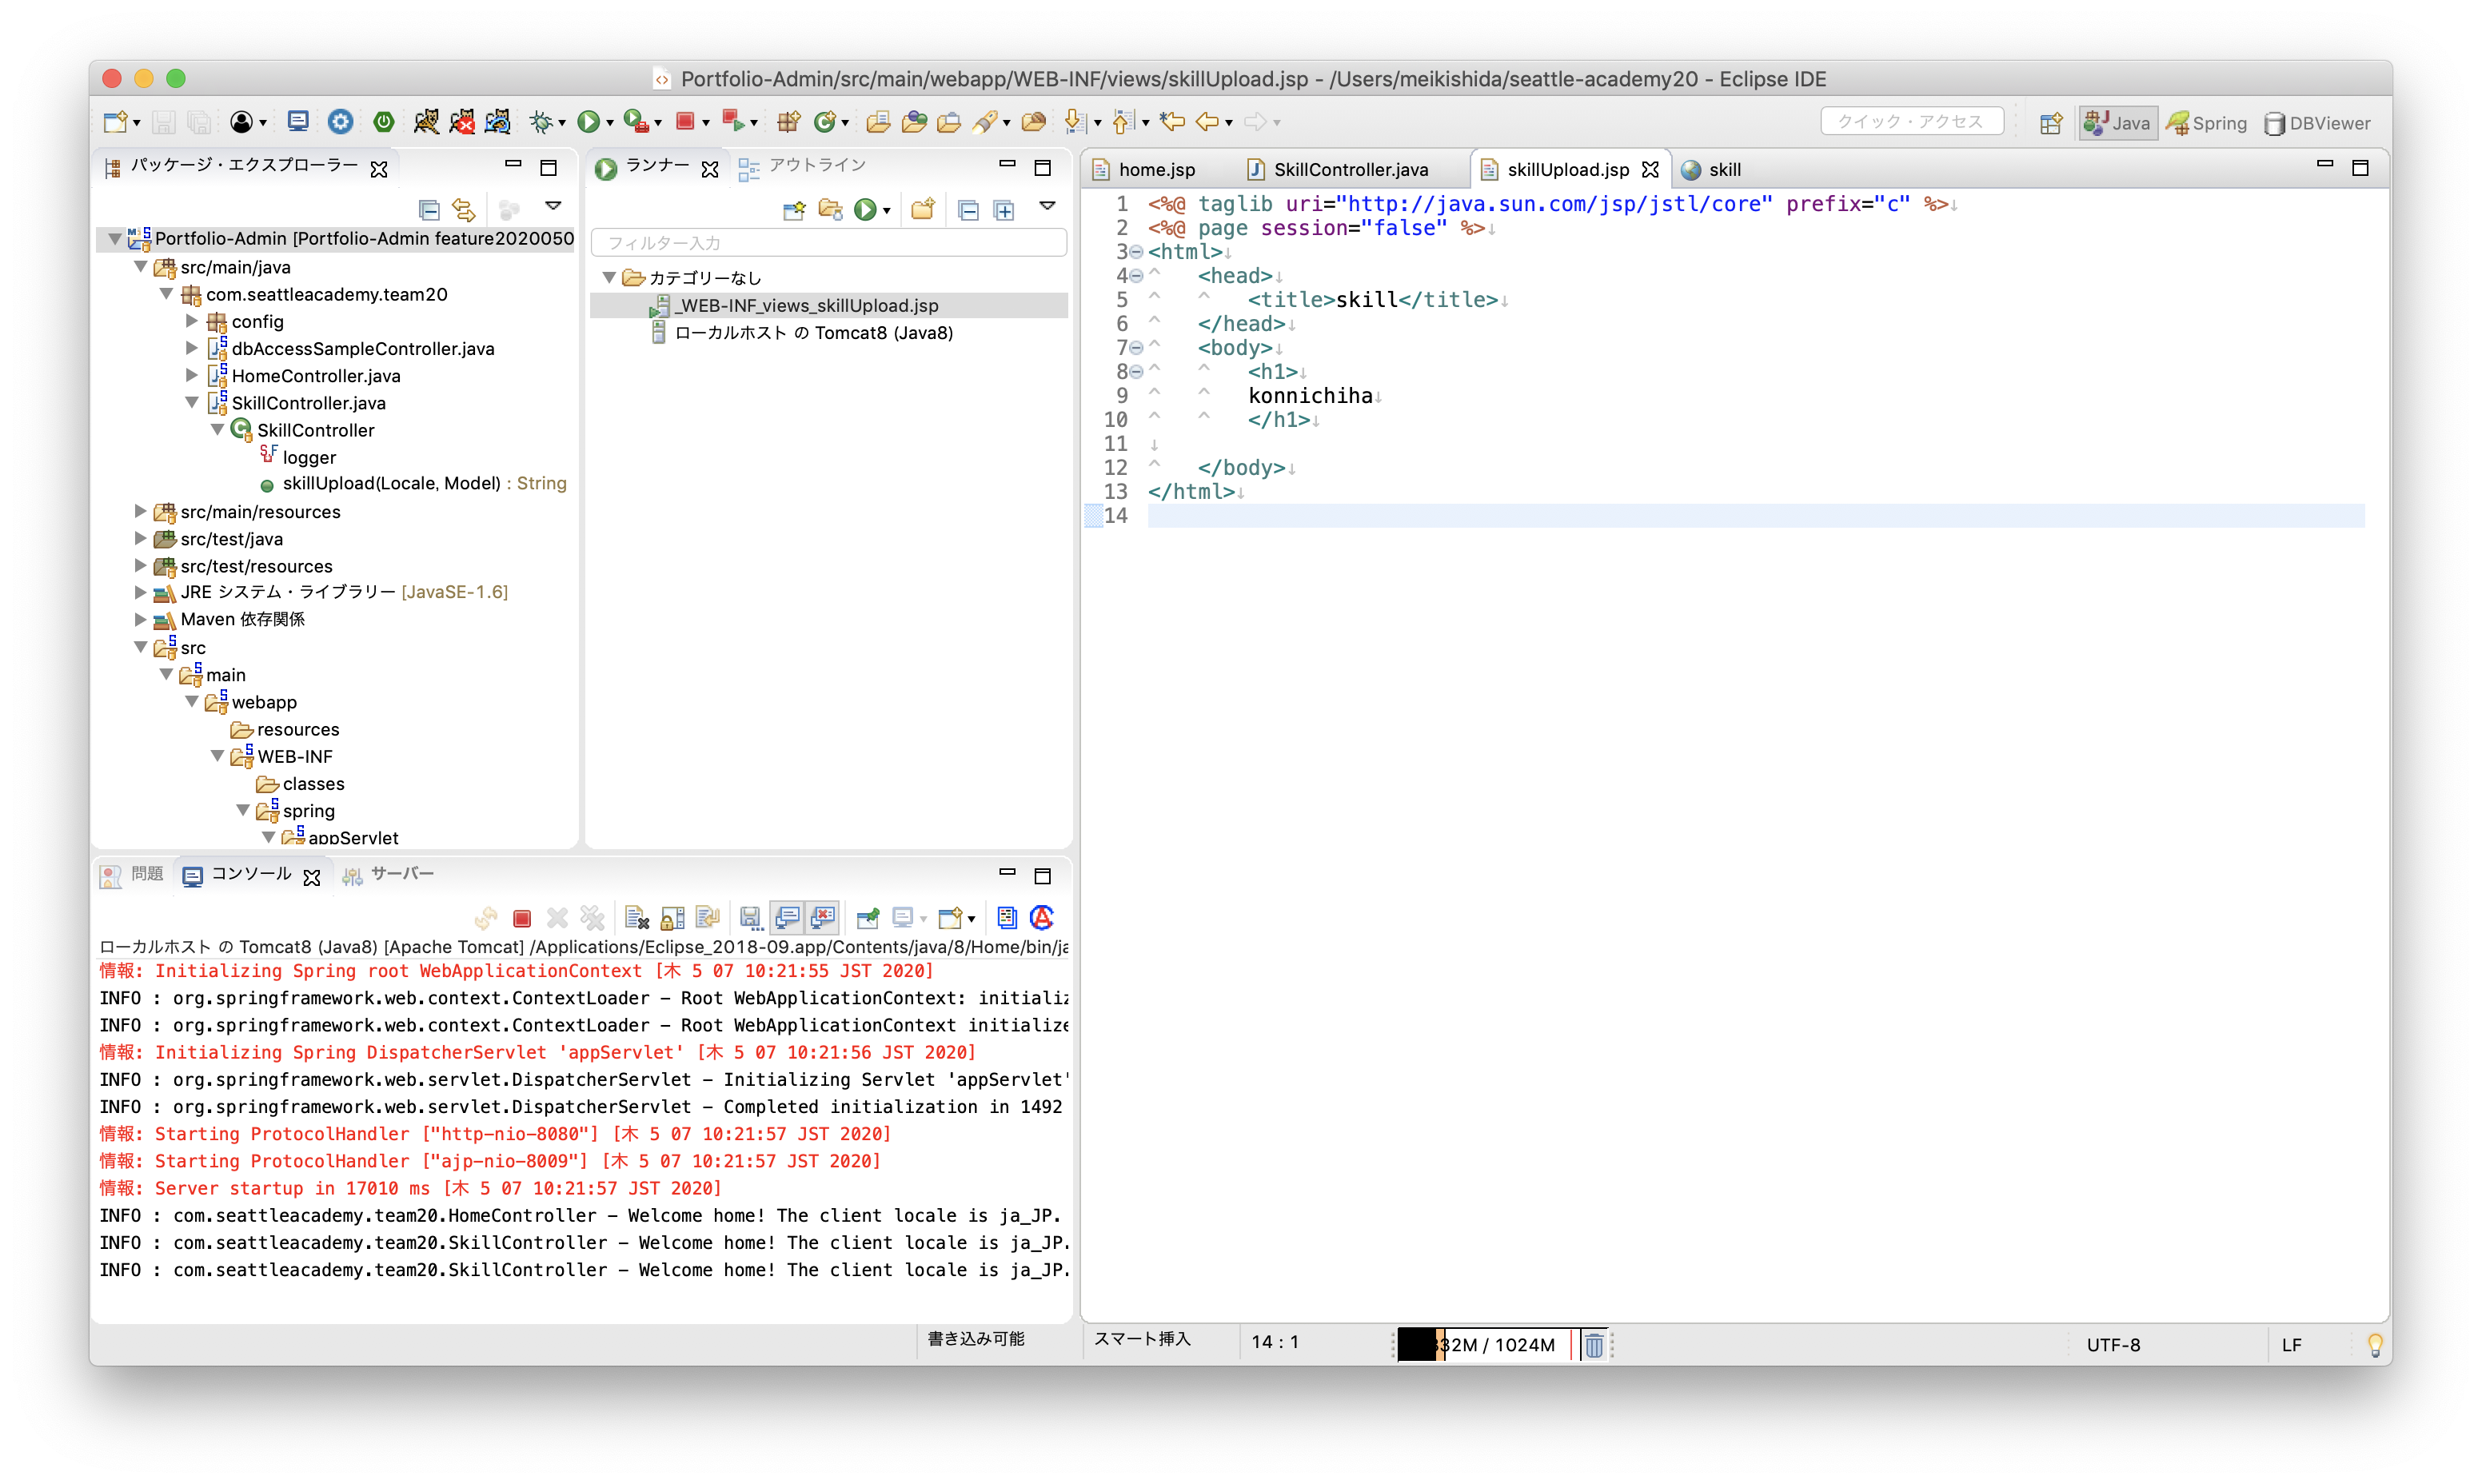Image resolution: width=2482 pixels, height=1484 pixels.
Task: Toggle show console on standard out
Action: [x=787, y=918]
